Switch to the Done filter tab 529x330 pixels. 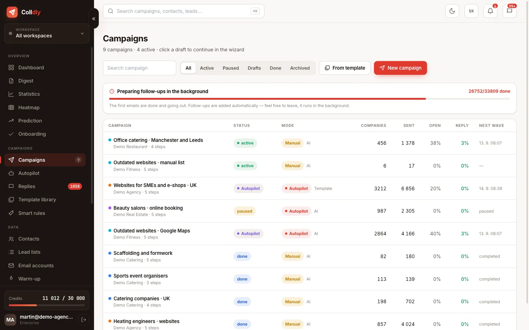(276, 68)
